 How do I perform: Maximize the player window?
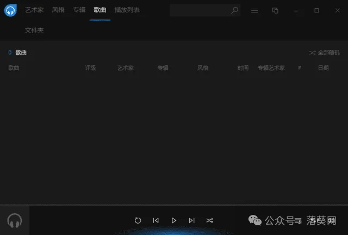[316, 10]
